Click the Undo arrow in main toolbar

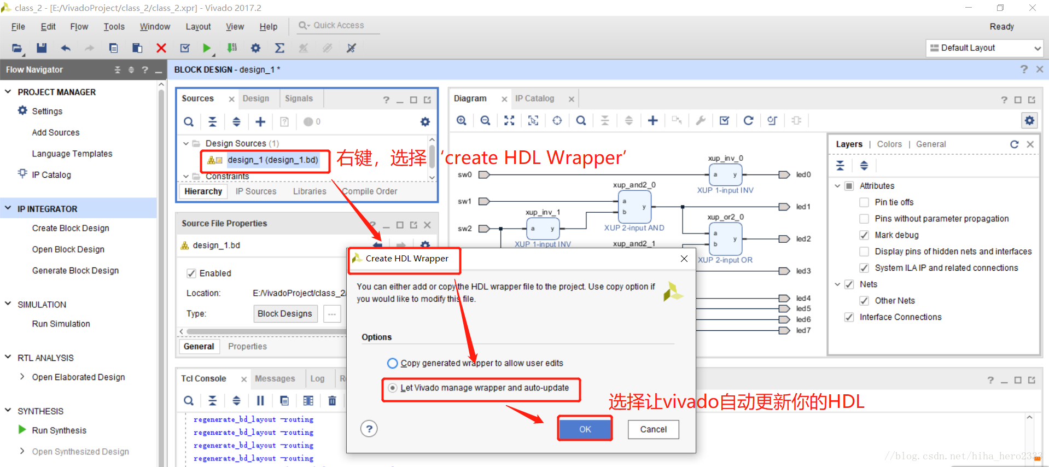point(66,48)
